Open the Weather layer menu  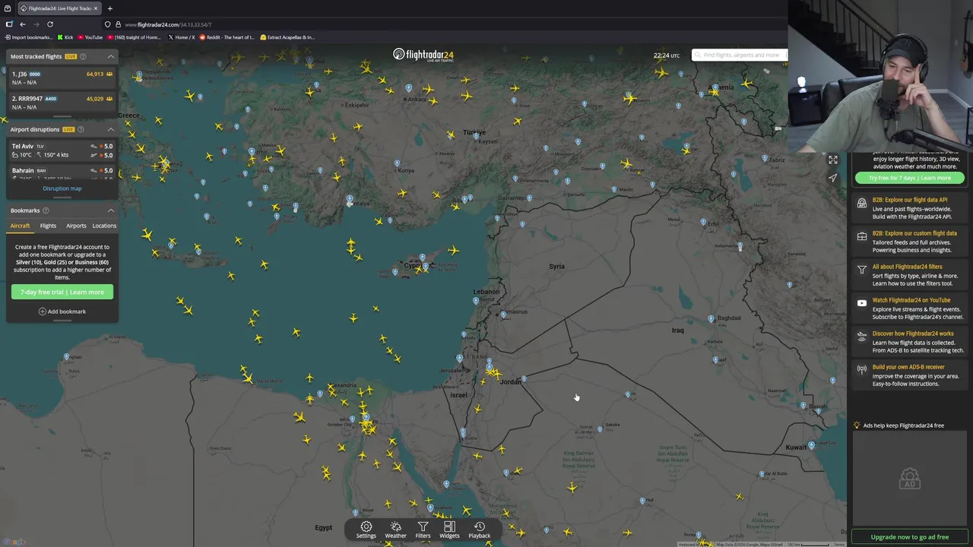pos(395,530)
